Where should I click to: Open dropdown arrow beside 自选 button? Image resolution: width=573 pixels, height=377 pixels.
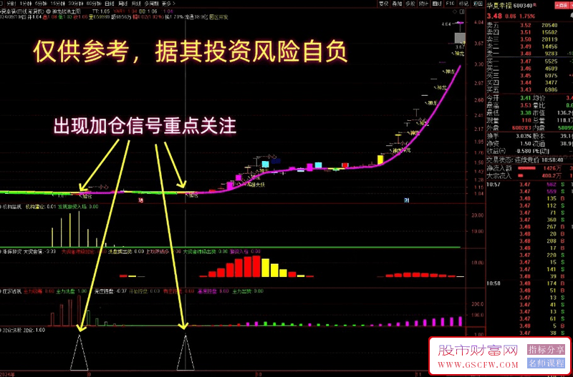click(x=570, y=6)
